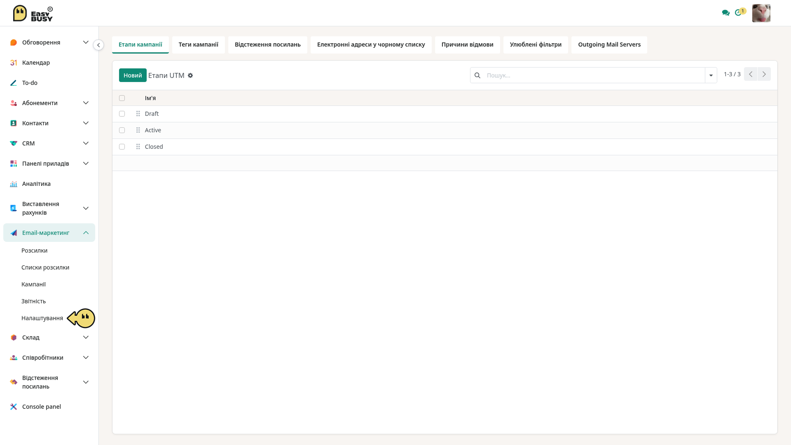Screen dimensions: 791x445
Task: Expand the Обговорення menu chevron
Action: (86, 42)
